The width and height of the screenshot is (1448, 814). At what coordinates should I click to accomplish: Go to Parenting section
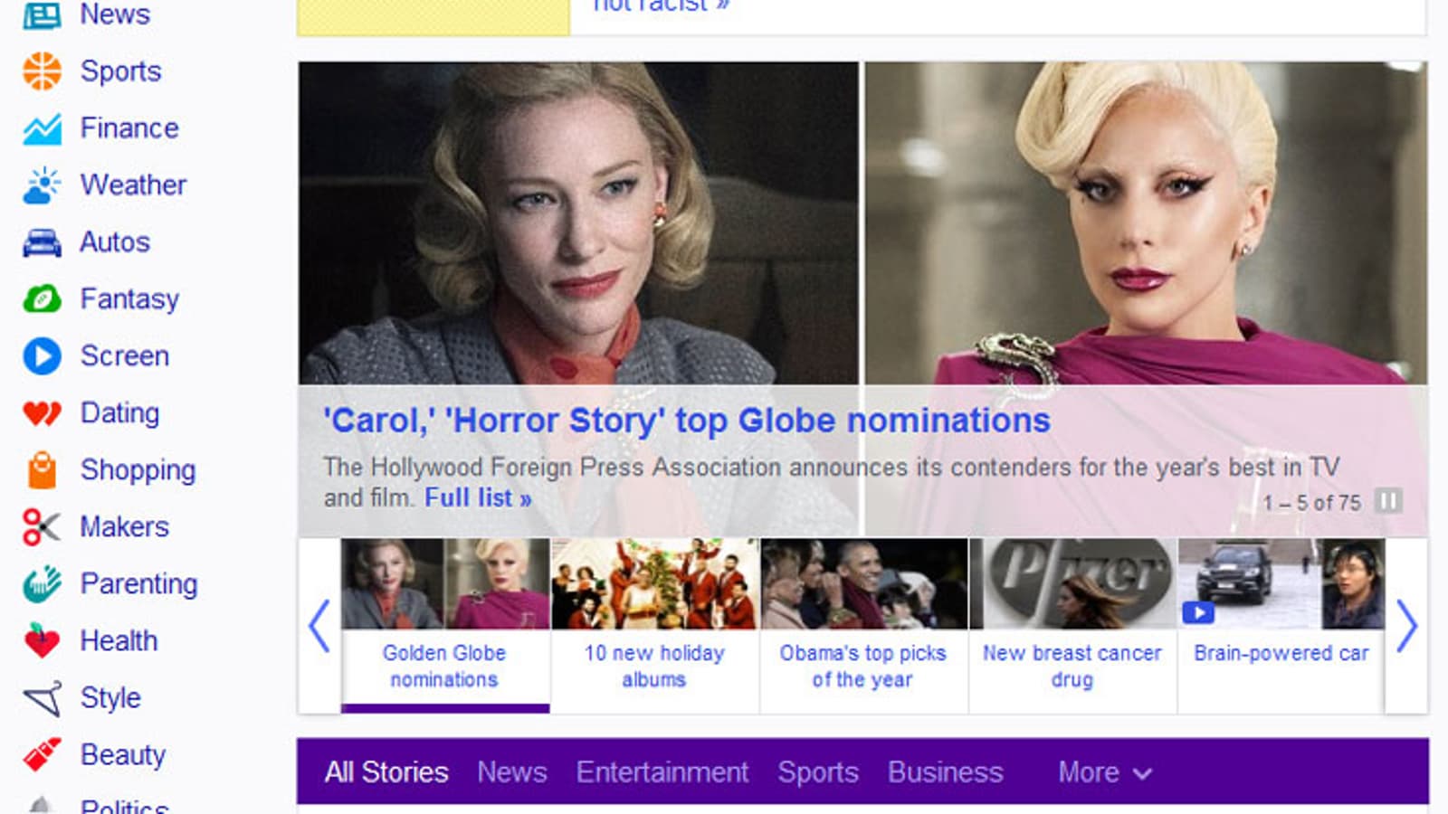[138, 584]
